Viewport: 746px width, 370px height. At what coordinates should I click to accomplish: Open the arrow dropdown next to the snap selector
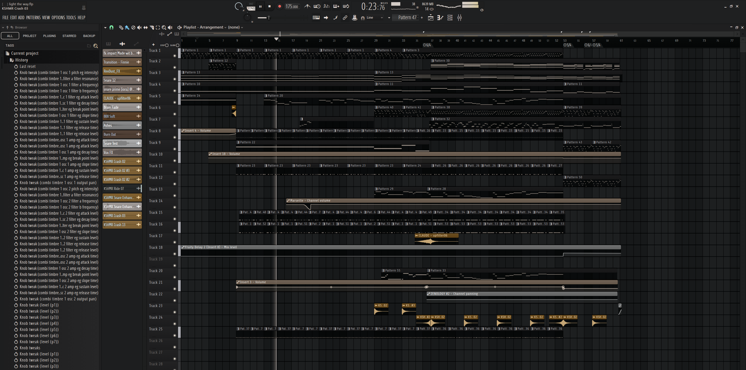click(x=389, y=18)
